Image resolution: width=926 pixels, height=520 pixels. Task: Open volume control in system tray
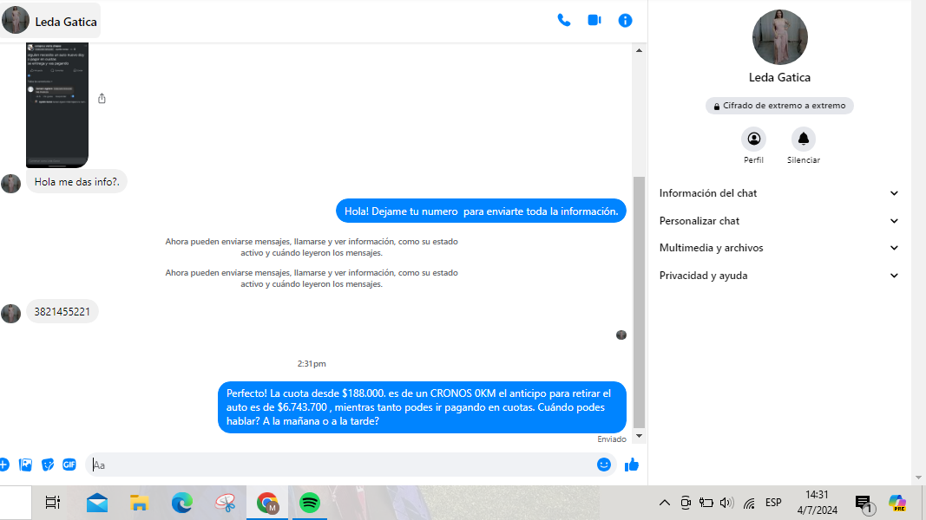tap(727, 503)
